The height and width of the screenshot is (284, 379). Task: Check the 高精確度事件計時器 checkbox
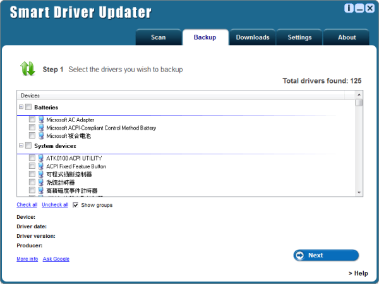(32, 190)
